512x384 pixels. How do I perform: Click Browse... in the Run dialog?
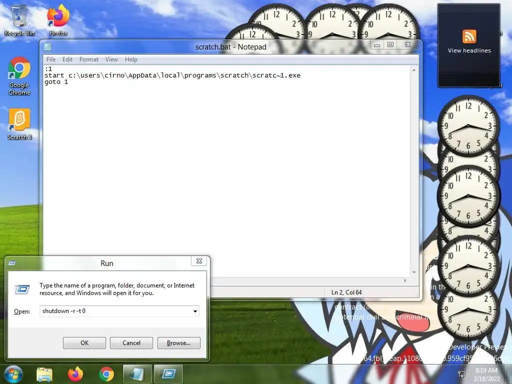click(x=178, y=343)
